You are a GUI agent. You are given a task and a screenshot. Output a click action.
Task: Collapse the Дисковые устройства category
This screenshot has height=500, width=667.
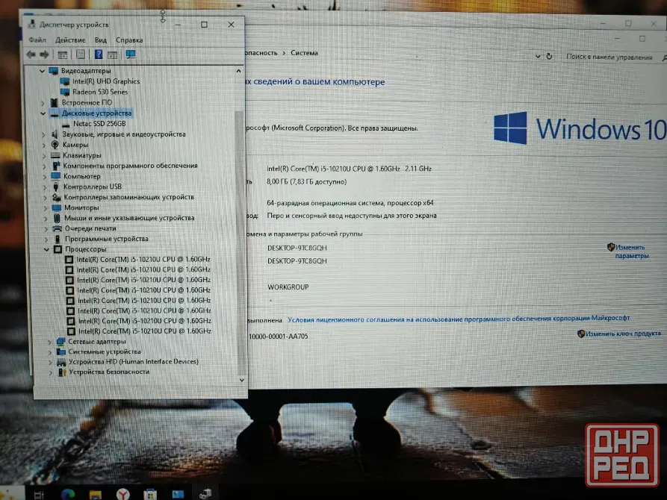coord(43,113)
